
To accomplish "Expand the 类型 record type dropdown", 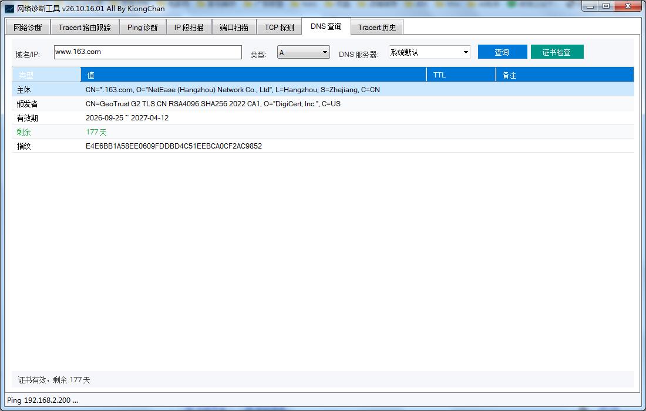I will tap(303, 52).
